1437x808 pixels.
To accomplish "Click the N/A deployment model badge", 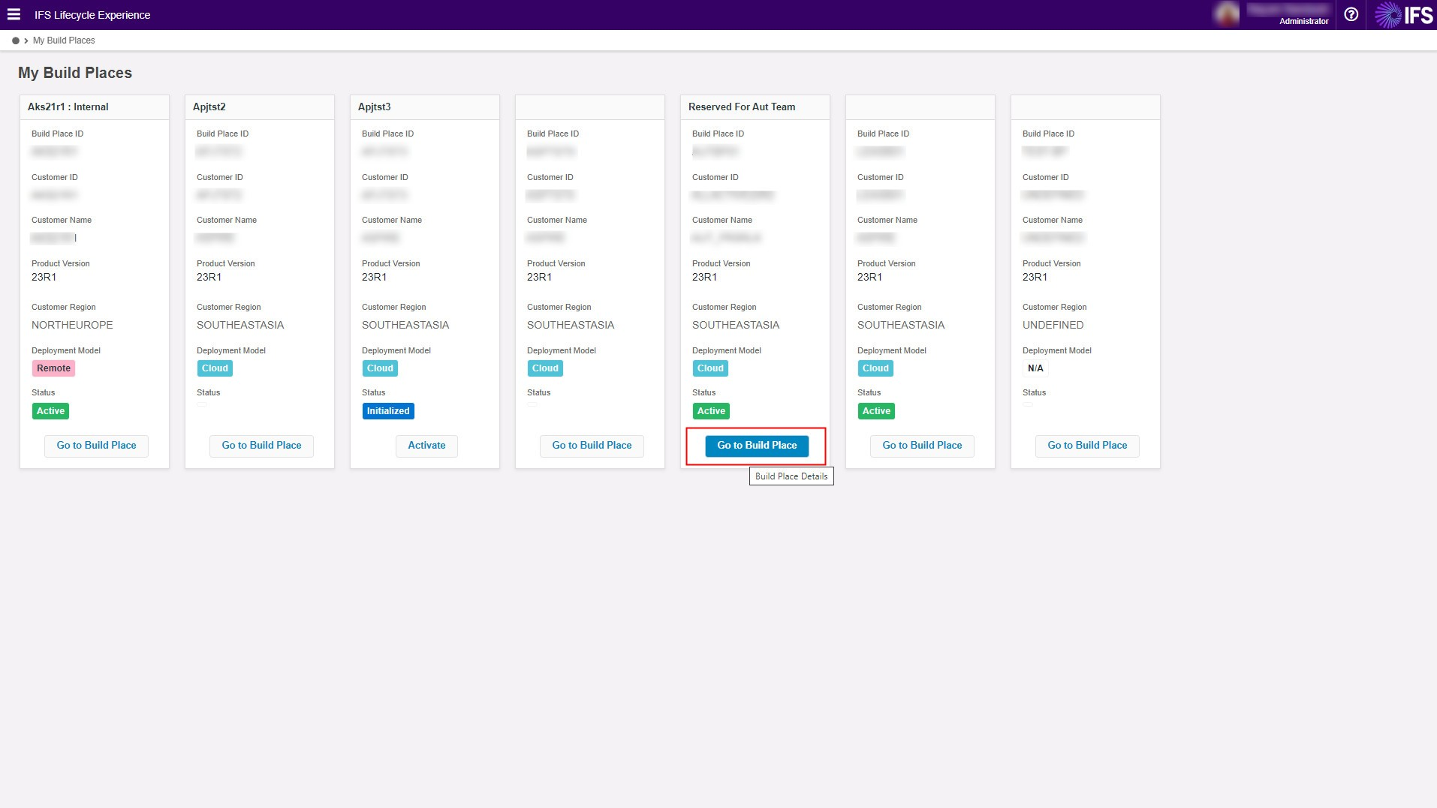I will click(x=1035, y=368).
